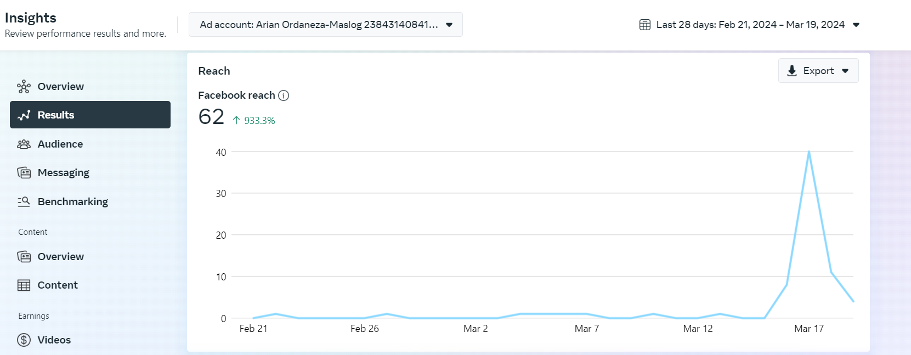The height and width of the screenshot is (355, 911).
Task: Click the Mar 2 axis label
Action: pos(476,329)
